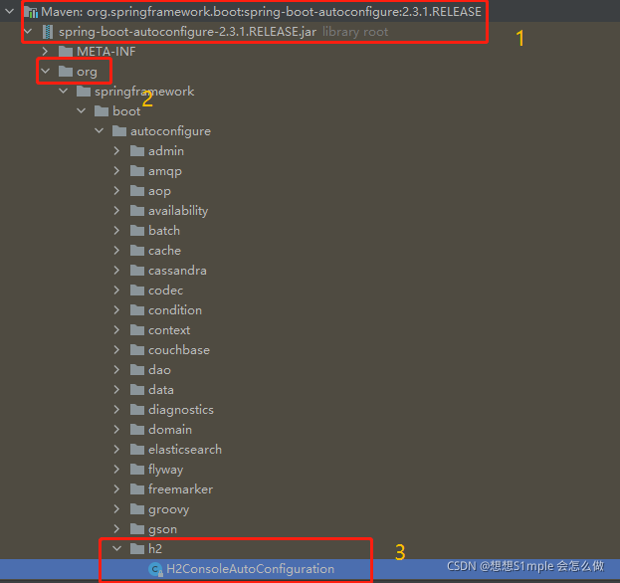Collapse the spring-boot-autoconfigure-2.3.1.RELEASE.jar node
Screen dimensions: 620x583
click(28, 31)
